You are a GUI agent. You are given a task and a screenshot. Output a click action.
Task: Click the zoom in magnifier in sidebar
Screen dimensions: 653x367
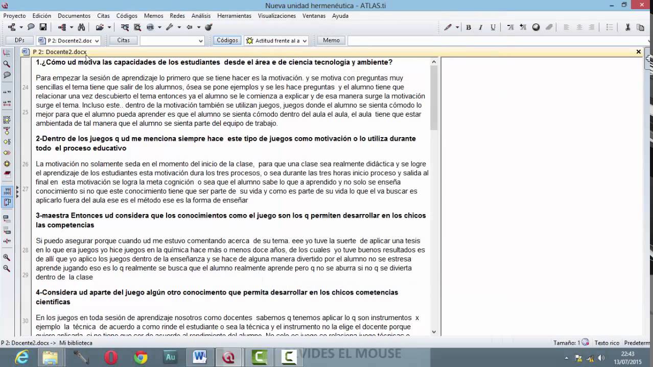[7, 257]
